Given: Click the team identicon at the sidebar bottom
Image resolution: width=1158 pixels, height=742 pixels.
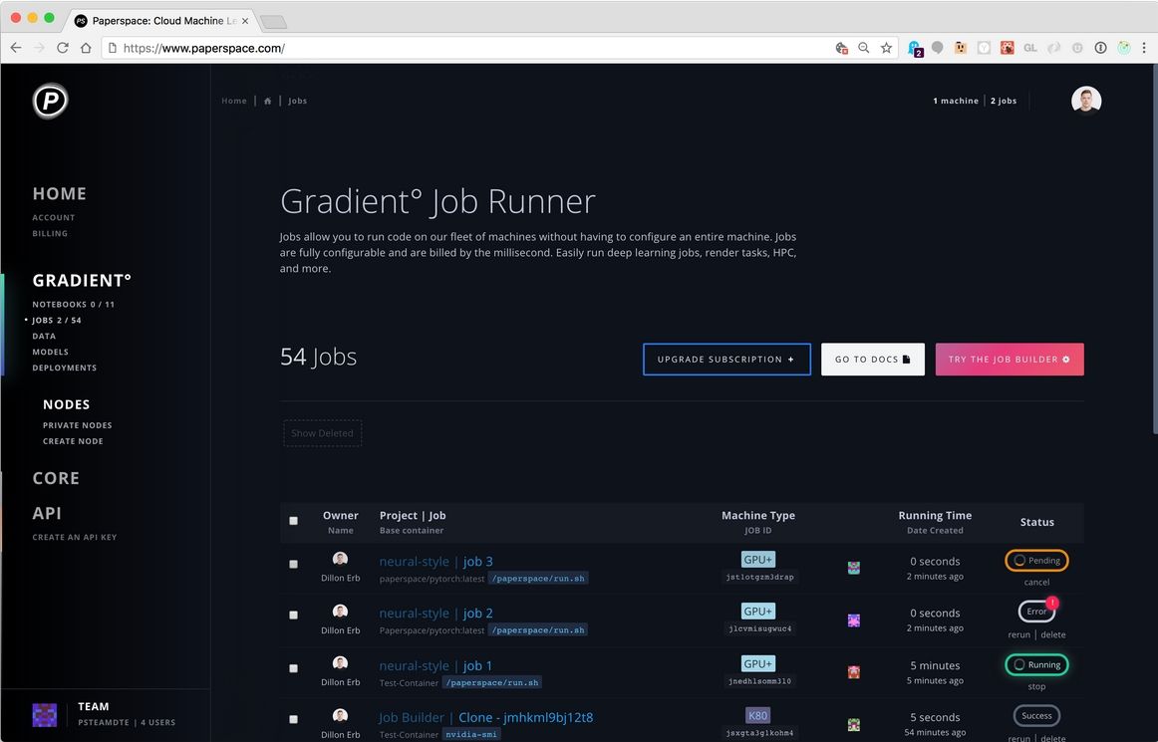Looking at the screenshot, I should (45, 715).
